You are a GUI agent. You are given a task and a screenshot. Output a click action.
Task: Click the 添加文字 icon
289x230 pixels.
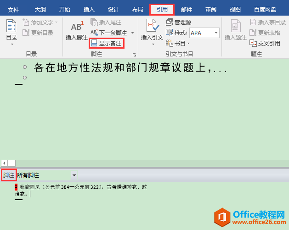[26, 22]
